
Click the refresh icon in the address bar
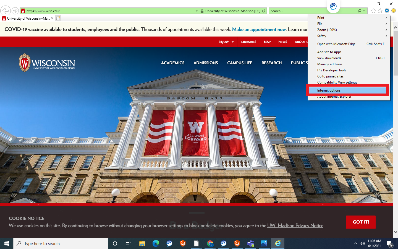(264, 11)
